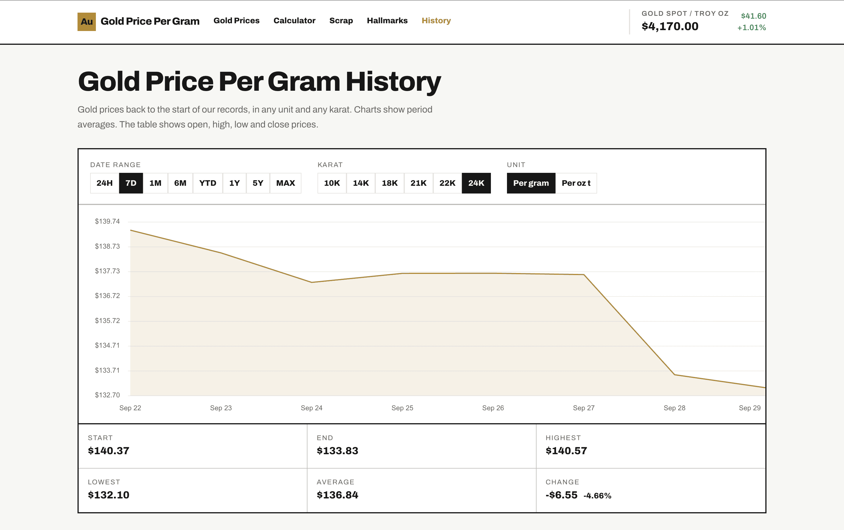The height and width of the screenshot is (530, 844).
Task: Click the Sep 27 chart data point
Action: coord(584,274)
